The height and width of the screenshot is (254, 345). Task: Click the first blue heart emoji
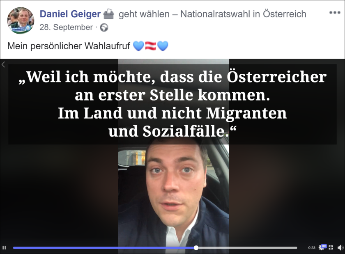tap(139, 46)
